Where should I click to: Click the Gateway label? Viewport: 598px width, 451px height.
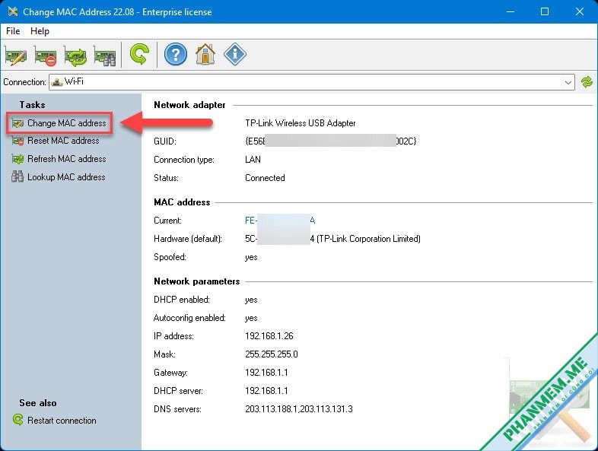tap(170, 373)
